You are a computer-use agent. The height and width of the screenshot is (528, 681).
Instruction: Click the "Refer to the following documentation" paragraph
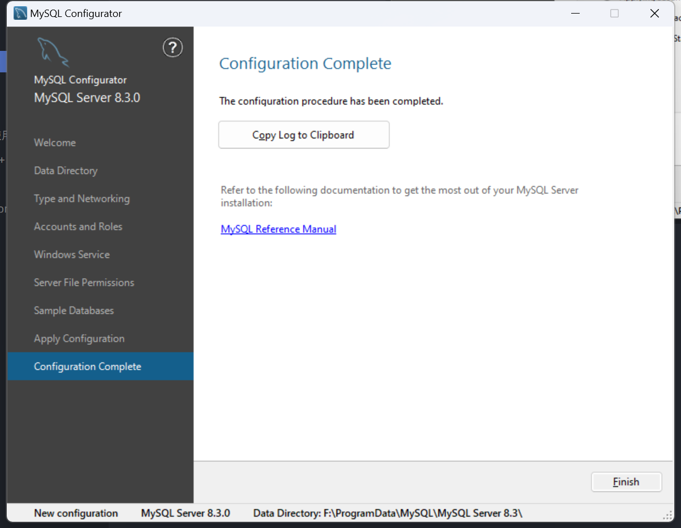click(400, 196)
